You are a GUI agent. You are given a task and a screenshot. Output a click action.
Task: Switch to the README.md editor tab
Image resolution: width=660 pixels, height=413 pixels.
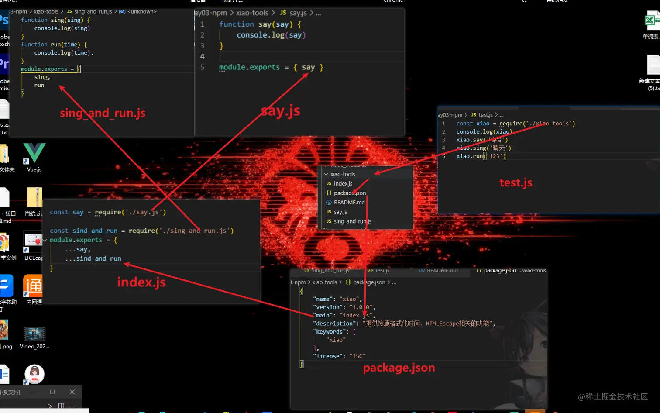tap(438, 270)
